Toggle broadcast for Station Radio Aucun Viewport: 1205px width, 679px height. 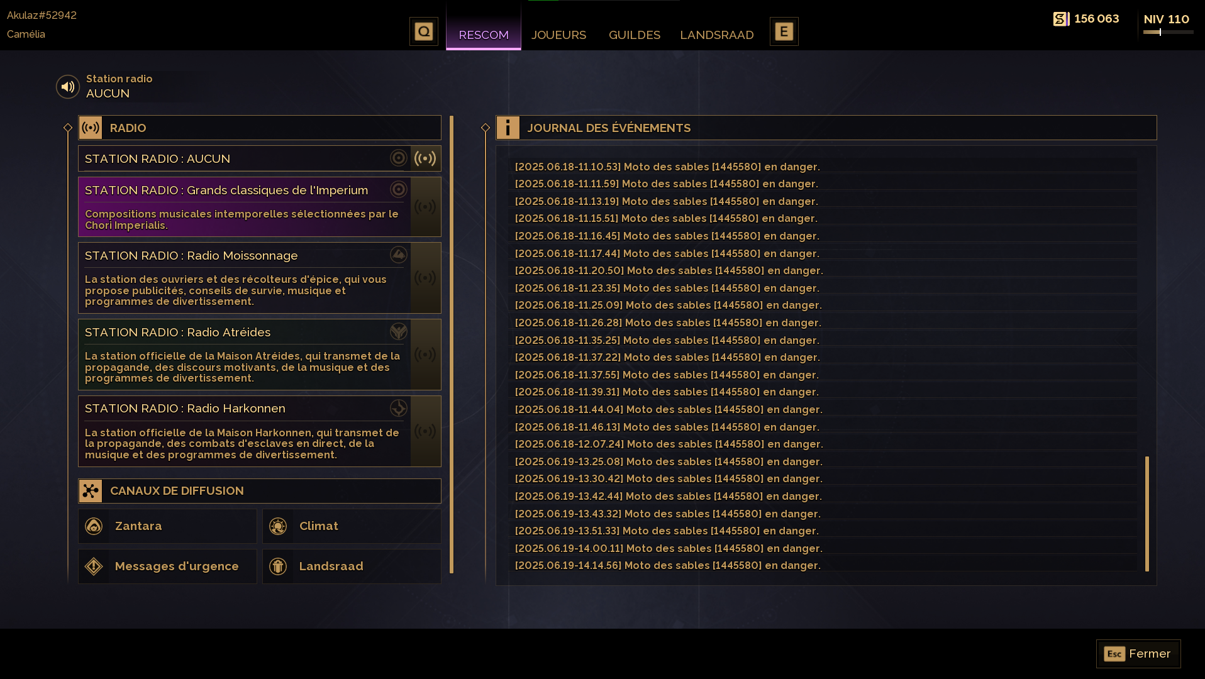(426, 158)
